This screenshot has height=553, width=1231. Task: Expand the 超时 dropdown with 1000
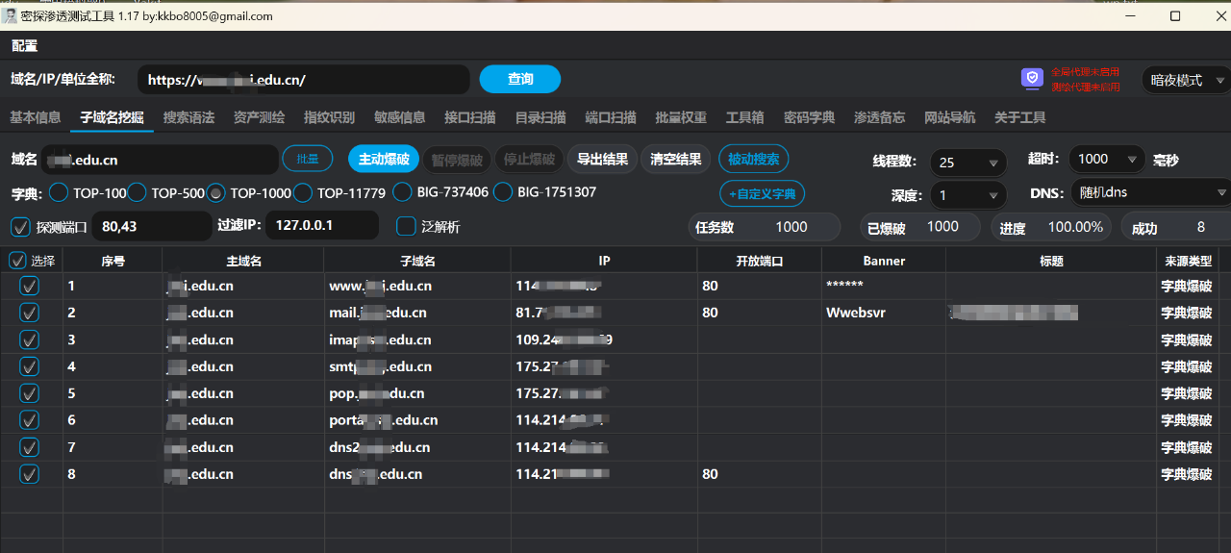pos(1107,159)
